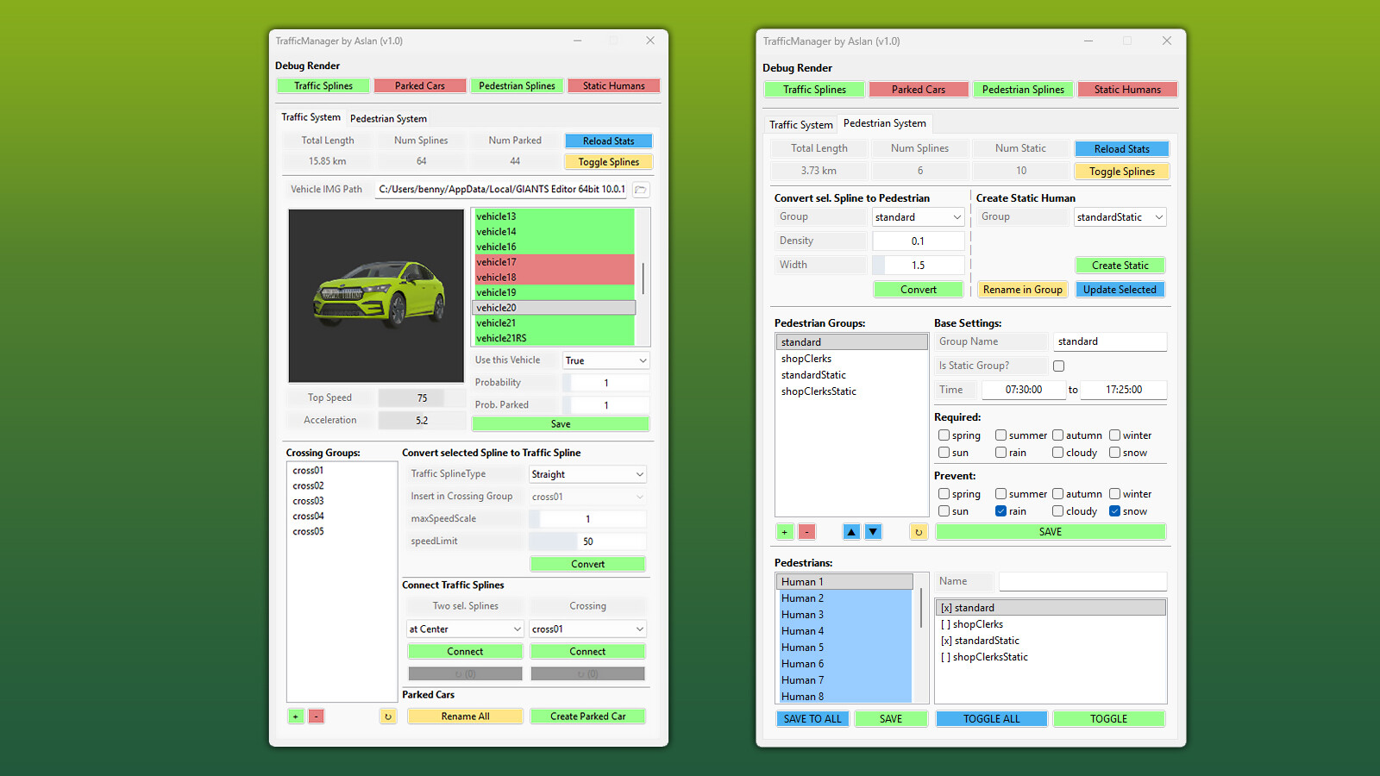
Task: Switch to the Pedestrian System tab
Action: tap(388, 118)
